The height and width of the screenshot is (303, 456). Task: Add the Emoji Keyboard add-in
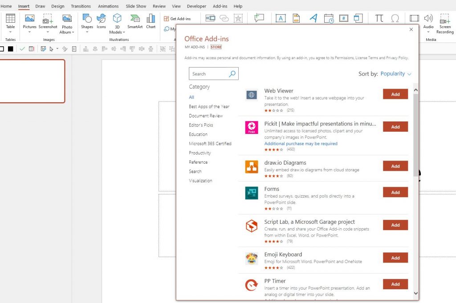[395, 258]
